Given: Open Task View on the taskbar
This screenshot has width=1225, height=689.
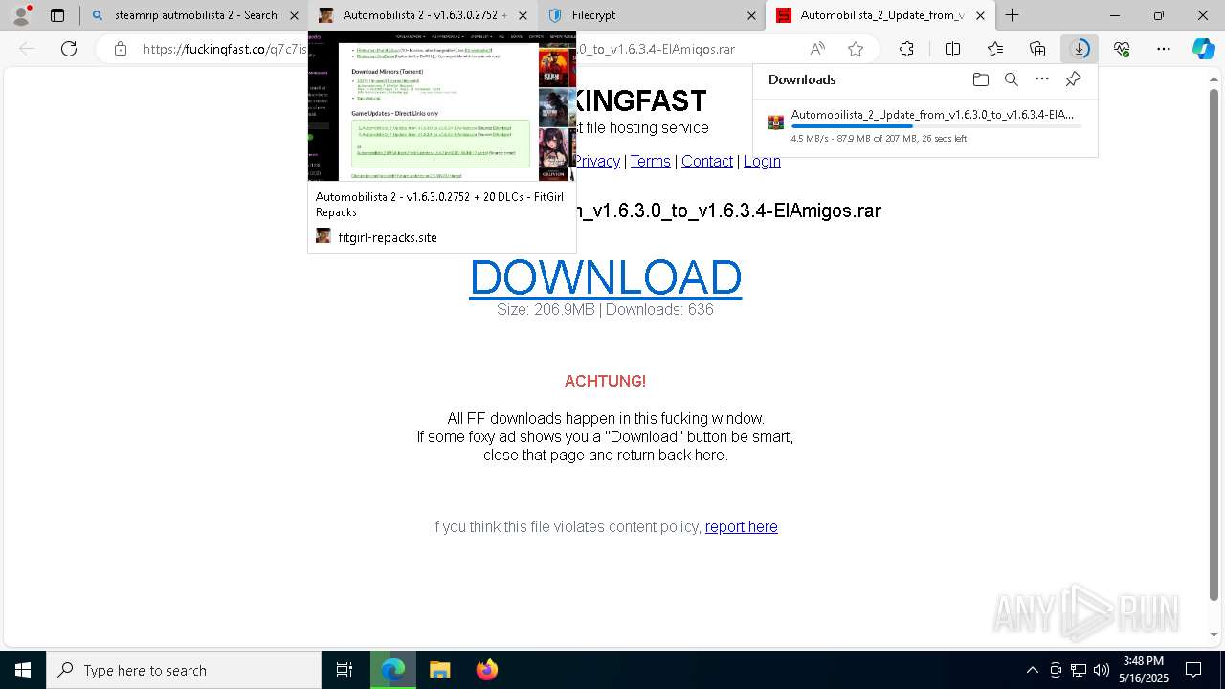Looking at the screenshot, I should [345, 670].
